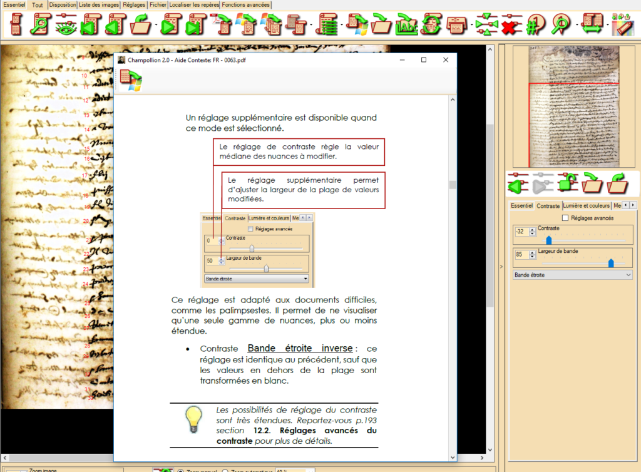
Task: Select the Tout tab
Action: (x=37, y=5)
